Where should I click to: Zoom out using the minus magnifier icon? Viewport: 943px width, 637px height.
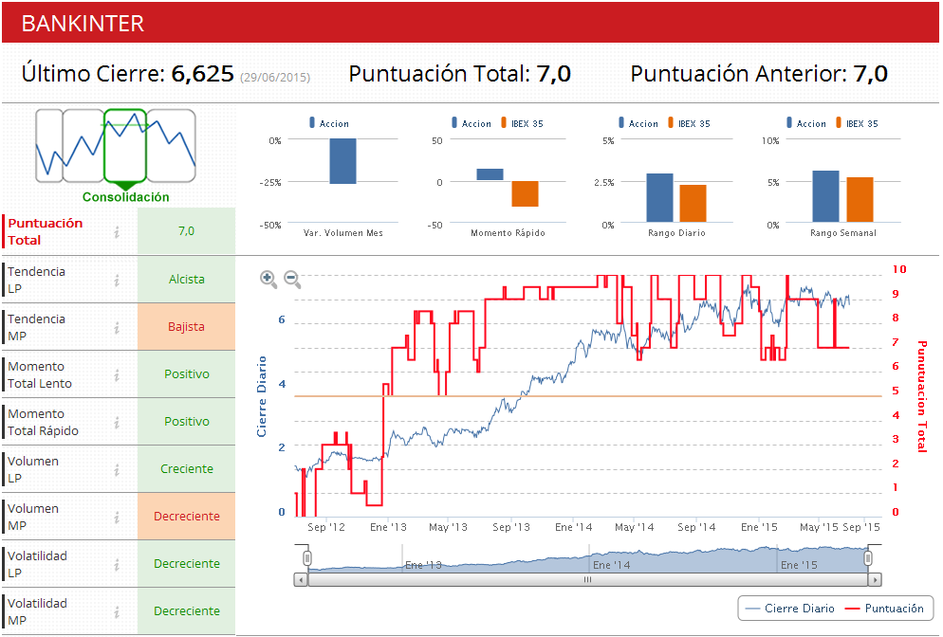coord(292,279)
